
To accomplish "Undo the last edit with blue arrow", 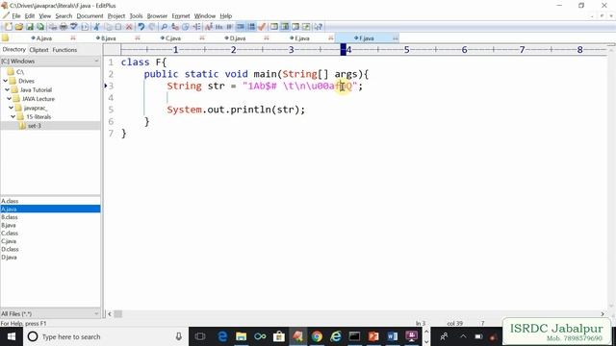I will click(141, 27).
